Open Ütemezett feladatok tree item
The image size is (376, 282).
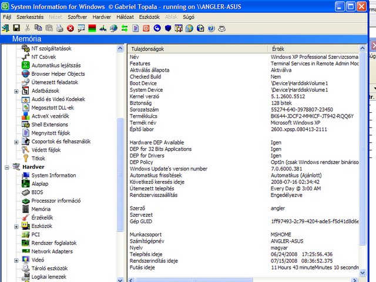click(55, 82)
